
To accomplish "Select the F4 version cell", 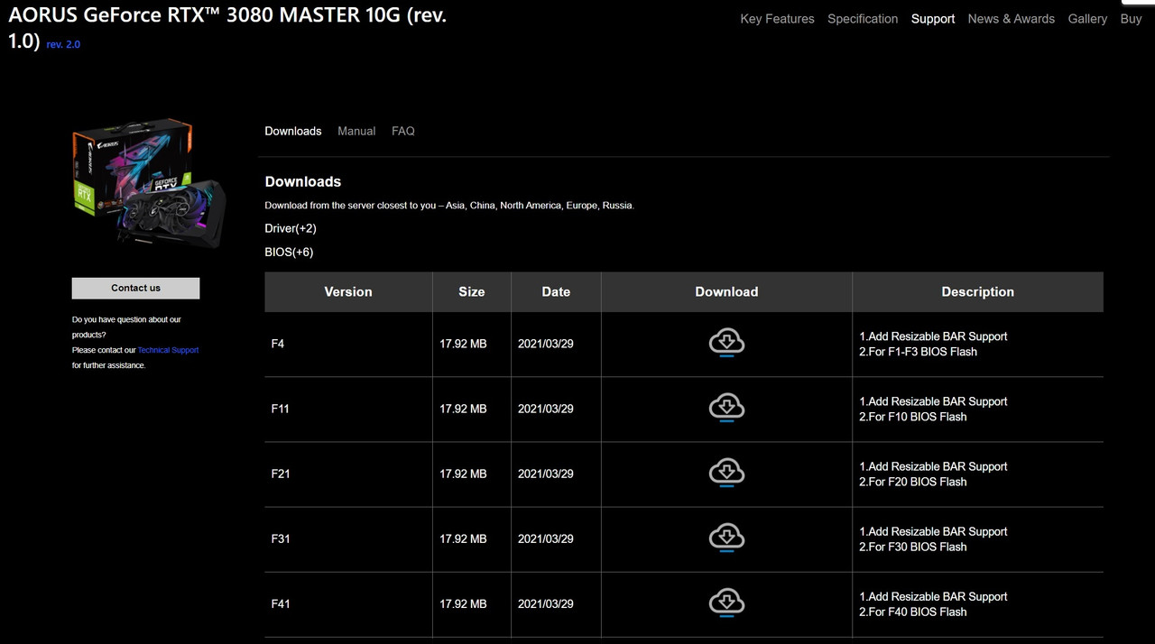I will click(348, 344).
